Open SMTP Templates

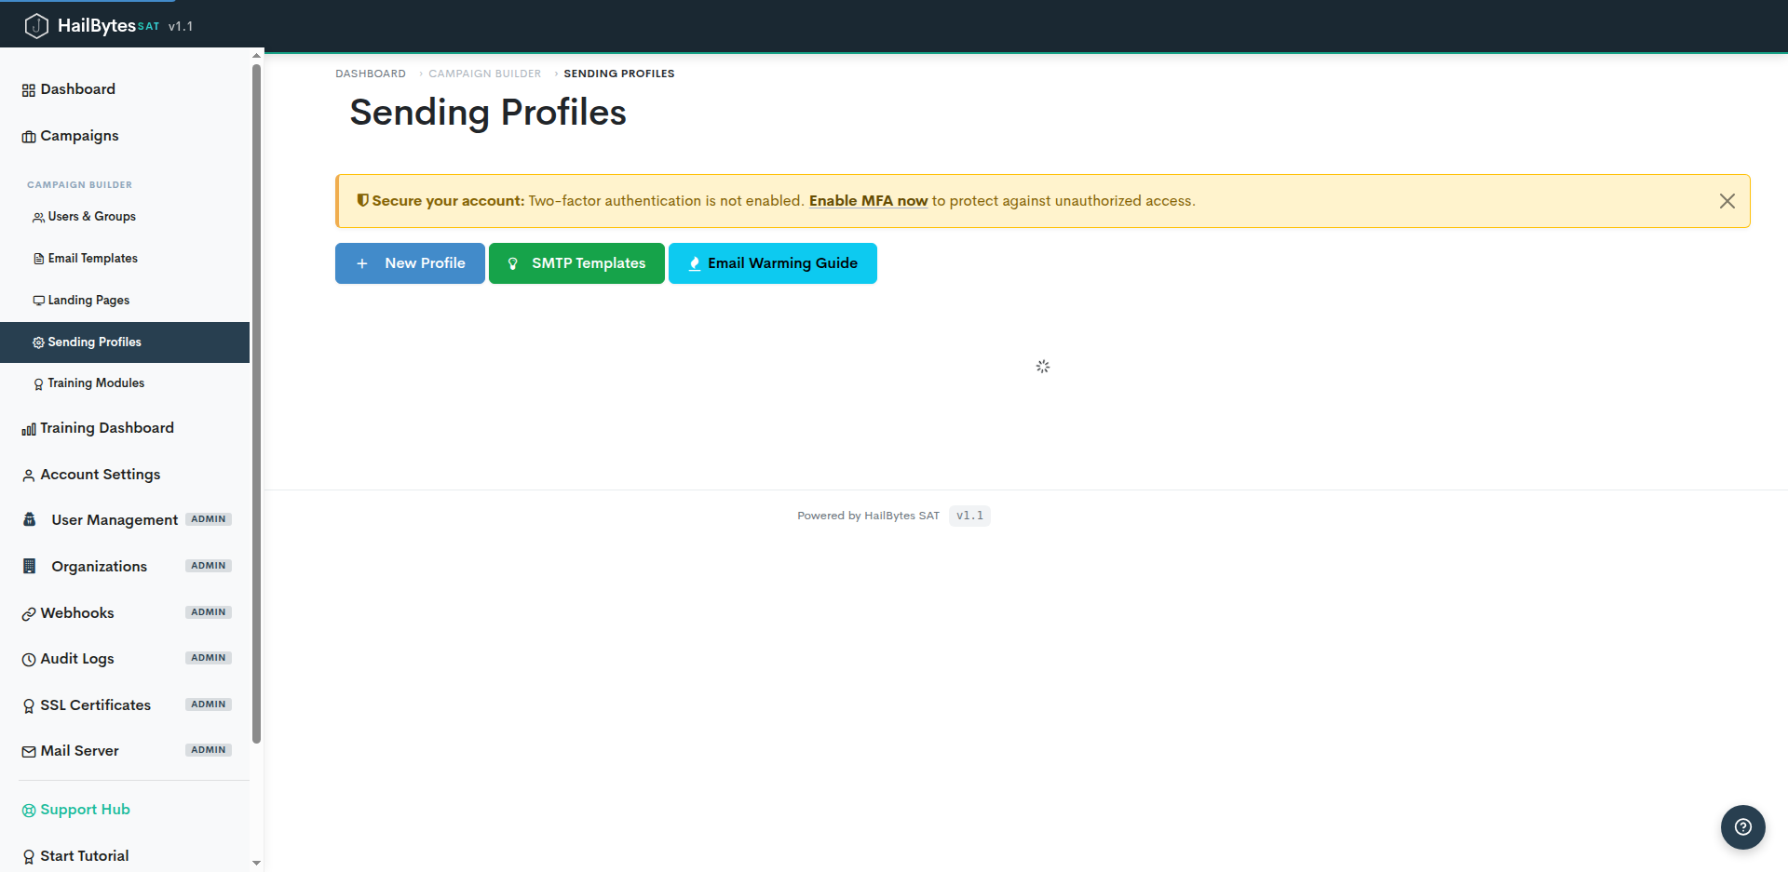[576, 263]
